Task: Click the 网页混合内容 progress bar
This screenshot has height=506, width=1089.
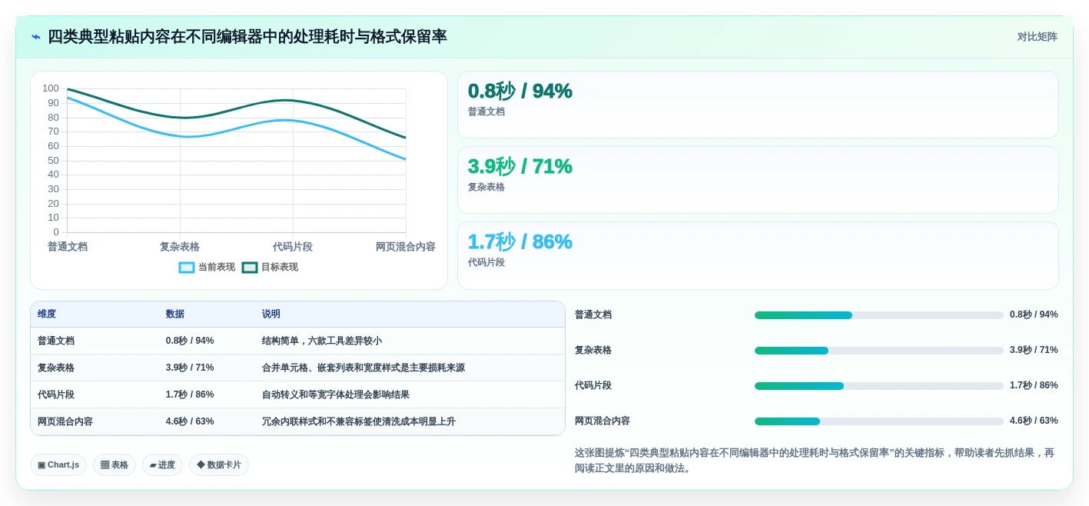Action: 879,421
